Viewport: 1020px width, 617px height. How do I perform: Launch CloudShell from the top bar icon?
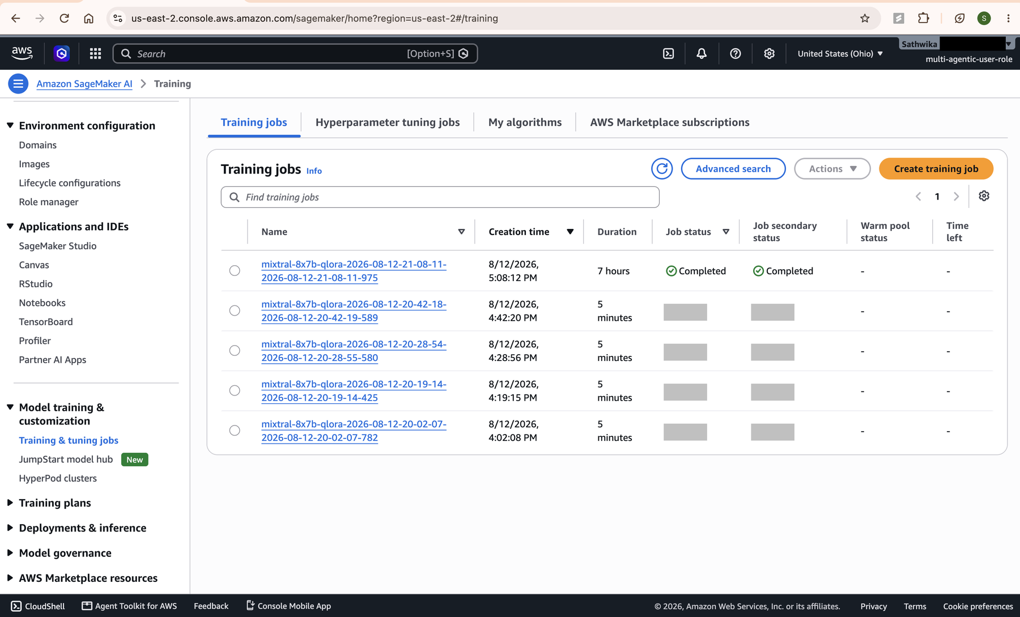(669, 53)
